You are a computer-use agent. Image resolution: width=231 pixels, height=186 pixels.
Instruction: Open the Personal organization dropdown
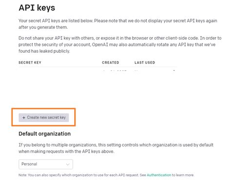coord(46,164)
